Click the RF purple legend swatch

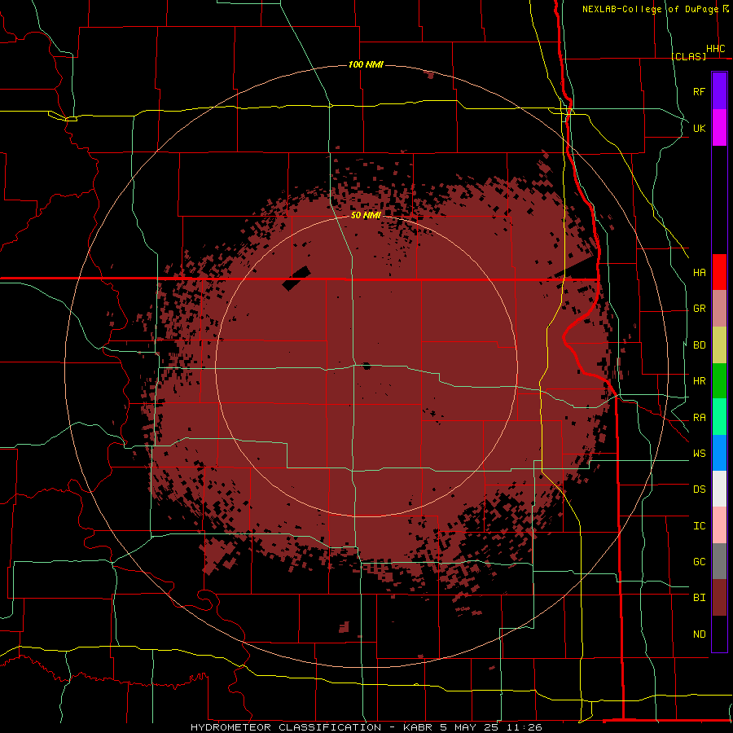pos(719,91)
